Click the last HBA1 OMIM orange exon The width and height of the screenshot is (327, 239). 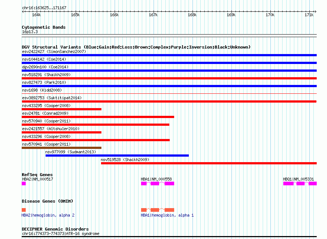pyautogui.click(x=169, y=210)
